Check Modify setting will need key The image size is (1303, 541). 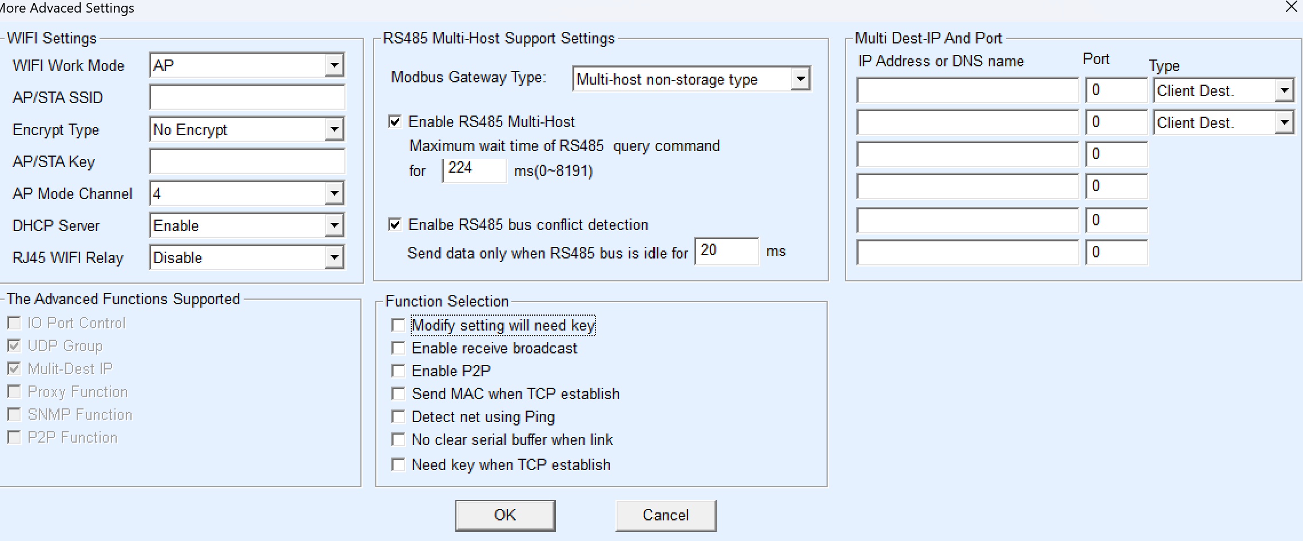tap(398, 325)
